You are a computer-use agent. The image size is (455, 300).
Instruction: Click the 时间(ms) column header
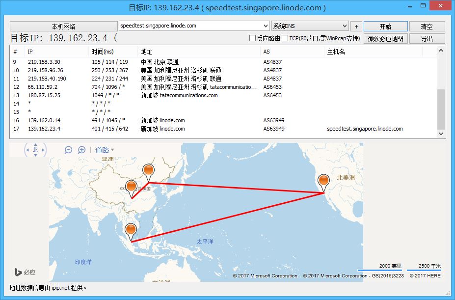102,52
